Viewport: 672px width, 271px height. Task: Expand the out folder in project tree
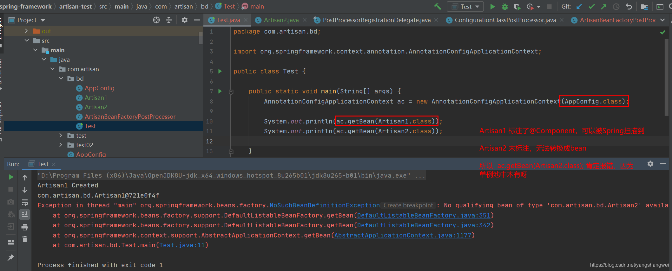pos(27,31)
